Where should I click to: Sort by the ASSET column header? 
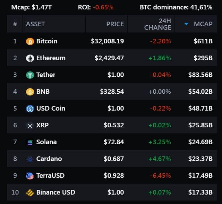click(x=35, y=24)
